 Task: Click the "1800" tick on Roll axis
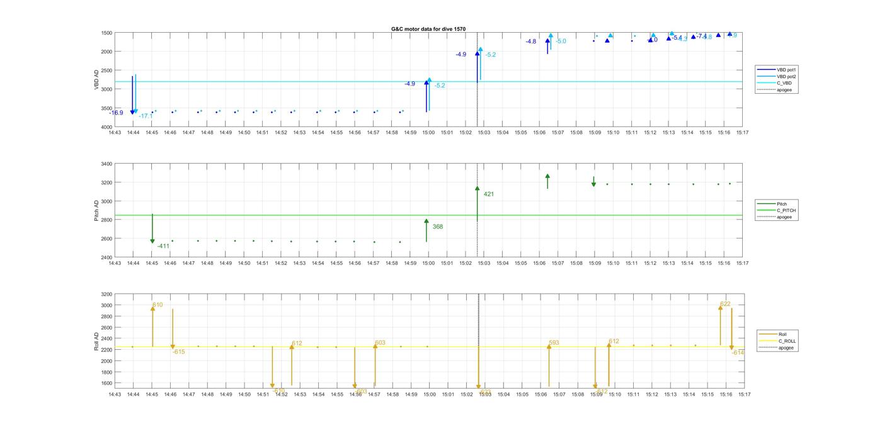click(105, 372)
